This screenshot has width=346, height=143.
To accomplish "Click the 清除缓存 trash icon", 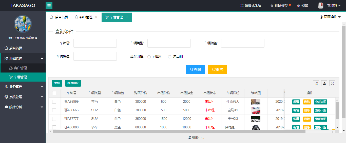I will coord(272,6).
